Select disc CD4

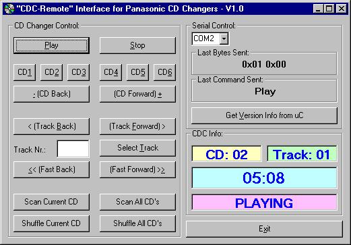[x=110, y=72]
